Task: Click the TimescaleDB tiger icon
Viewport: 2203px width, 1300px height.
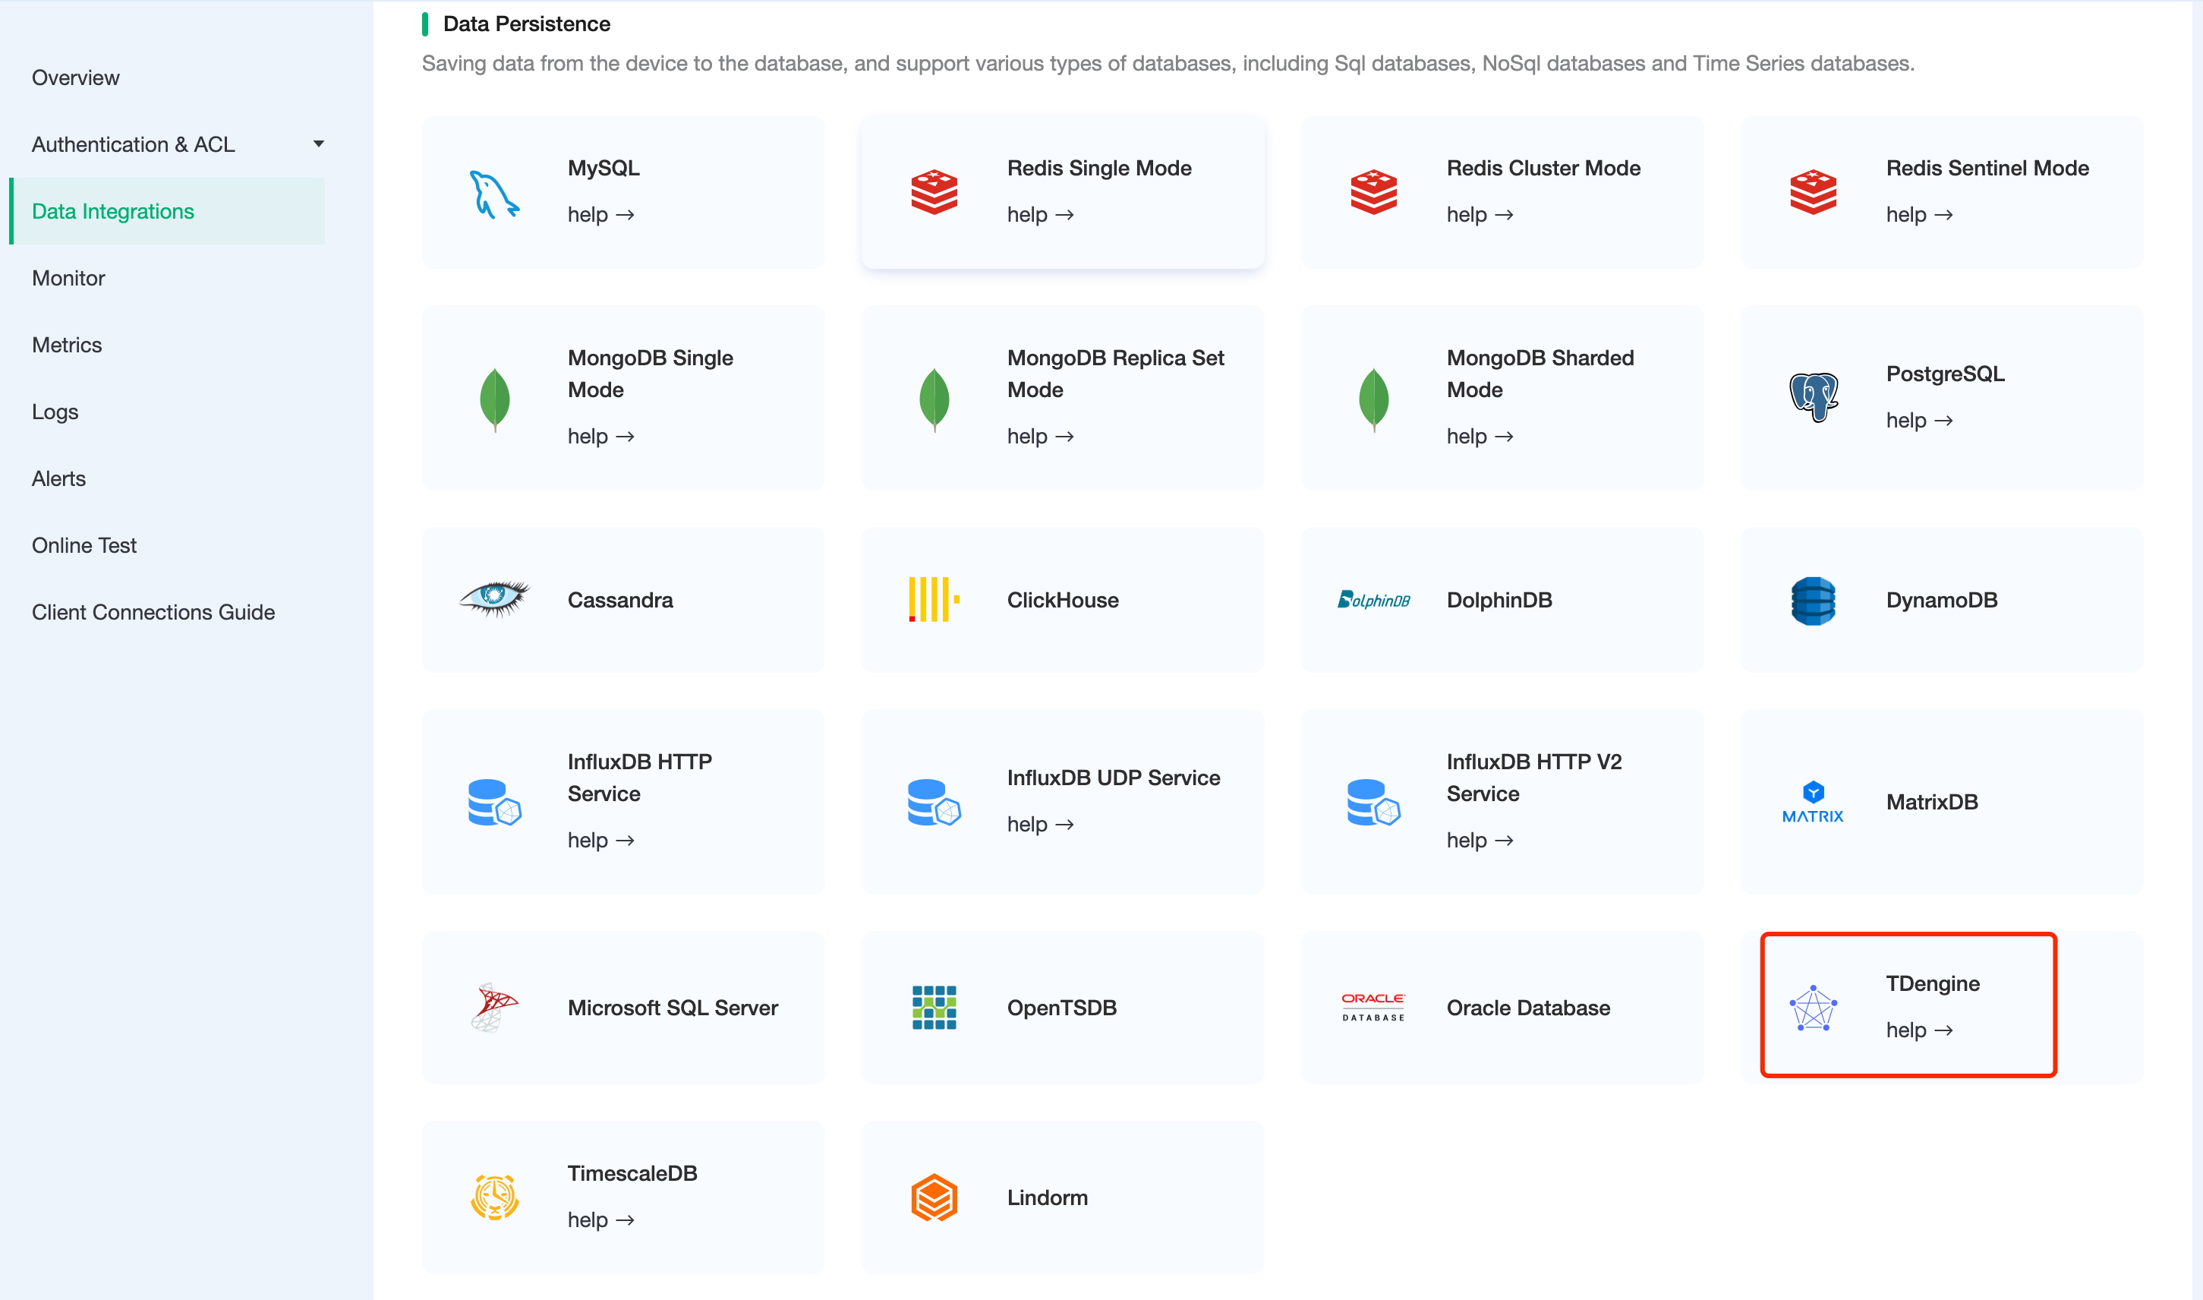Action: point(495,1197)
